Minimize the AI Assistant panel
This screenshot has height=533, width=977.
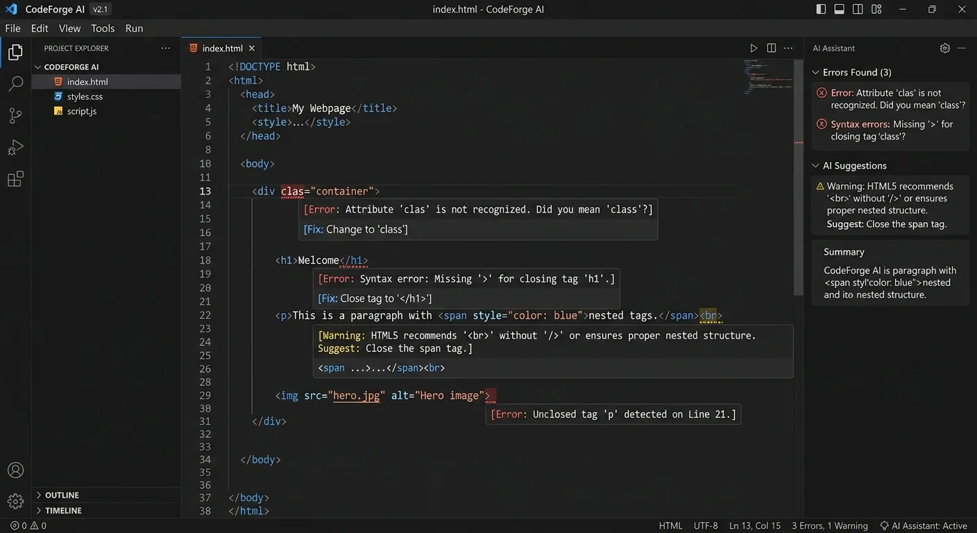[962, 48]
